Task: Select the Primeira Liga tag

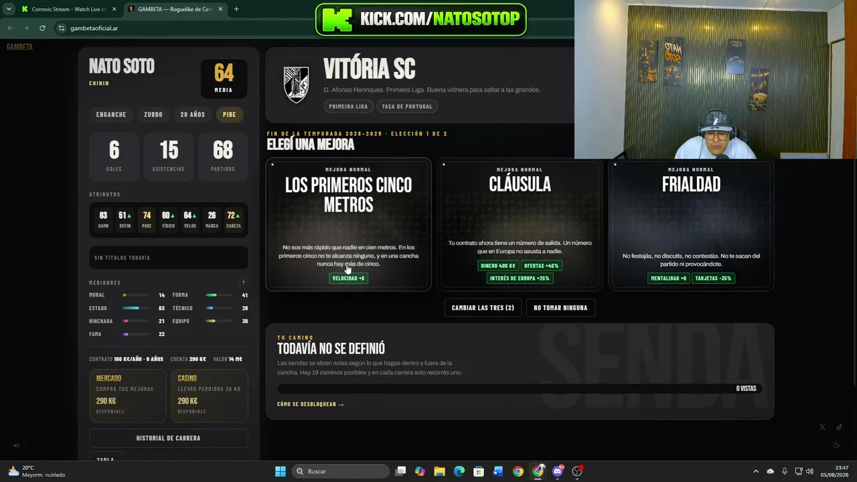Action: (348, 106)
